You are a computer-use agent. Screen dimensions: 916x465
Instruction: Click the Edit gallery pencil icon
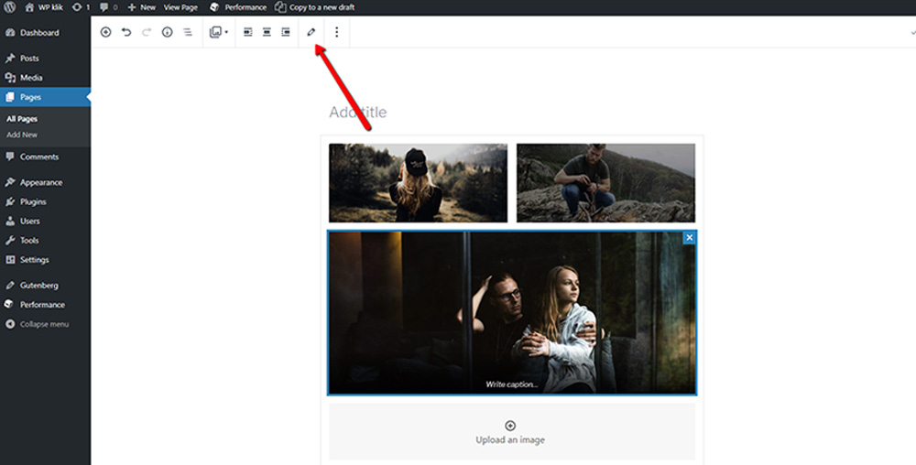[311, 32]
